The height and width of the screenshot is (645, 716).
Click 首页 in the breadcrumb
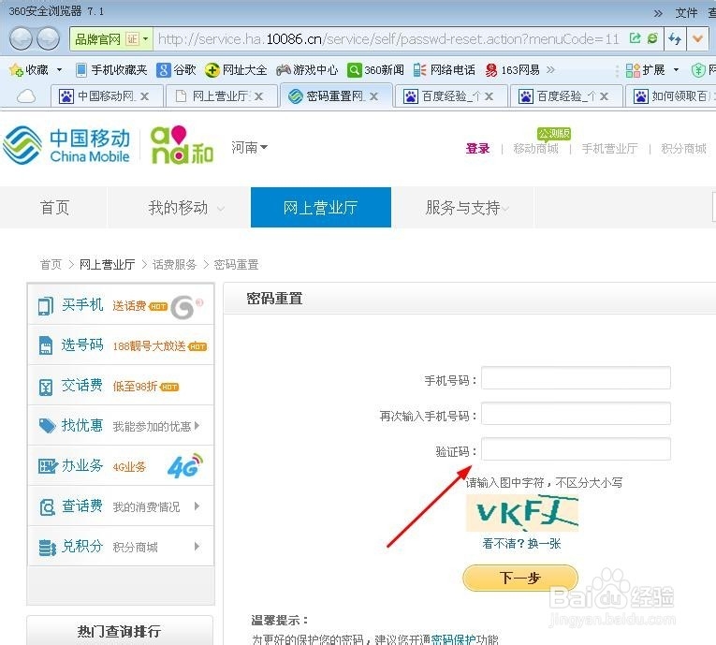[51, 265]
